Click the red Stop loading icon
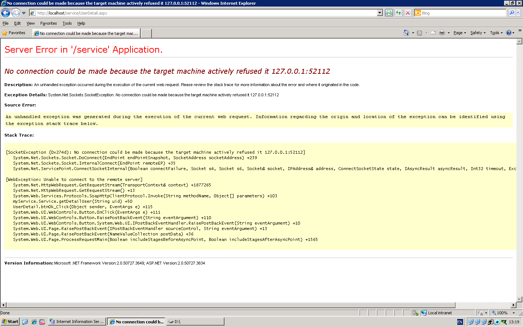The height and width of the screenshot is (327, 523). (x=408, y=13)
